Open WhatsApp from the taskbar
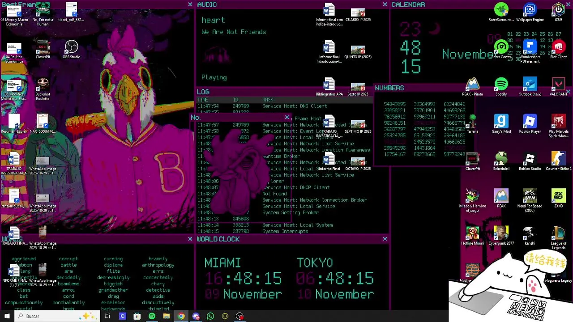The image size is (573, 322). tap(210, 316)
